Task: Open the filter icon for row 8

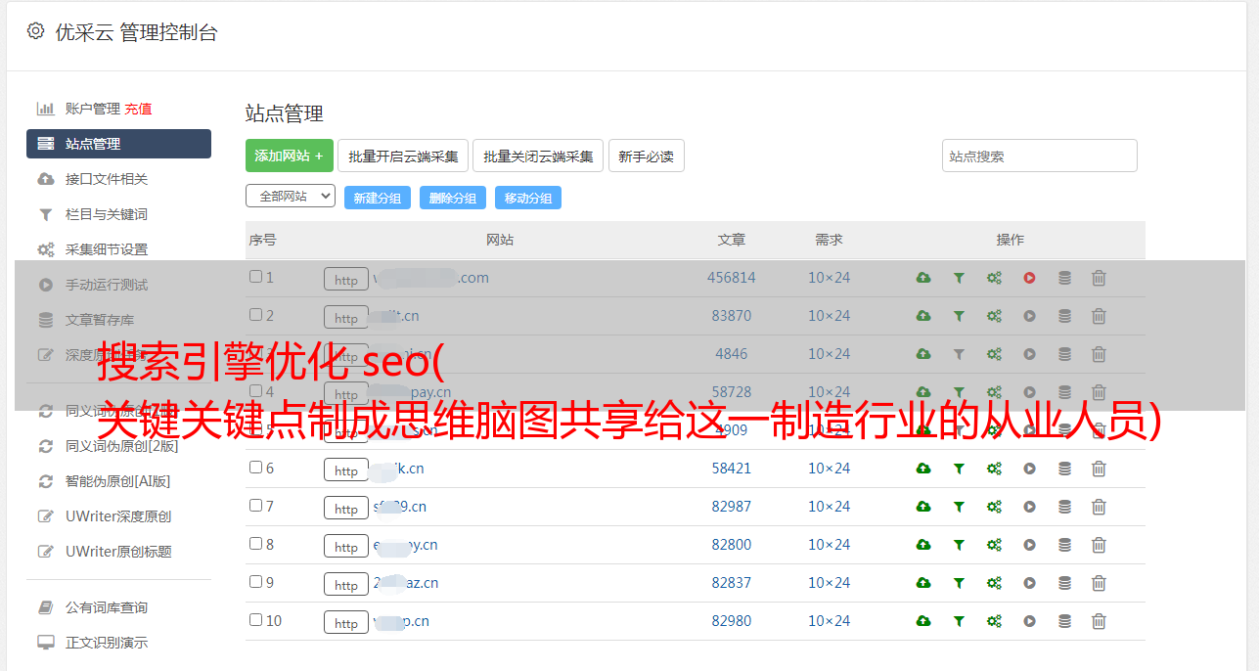Action: click(x=959, y=545)
